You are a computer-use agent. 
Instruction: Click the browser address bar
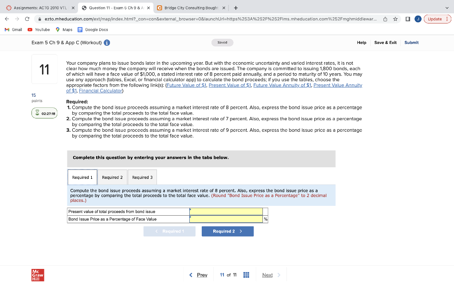211,19
